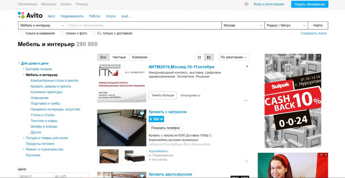345x178 pixels.
Task: Switch to grid view layout
Action: tap(199, 57)
